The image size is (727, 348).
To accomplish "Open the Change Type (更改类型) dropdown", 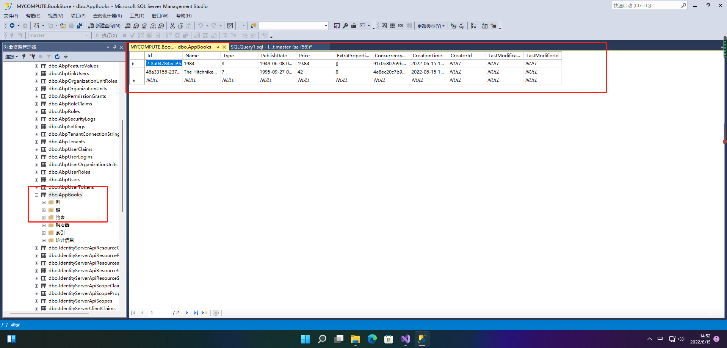I will (431, 26).
